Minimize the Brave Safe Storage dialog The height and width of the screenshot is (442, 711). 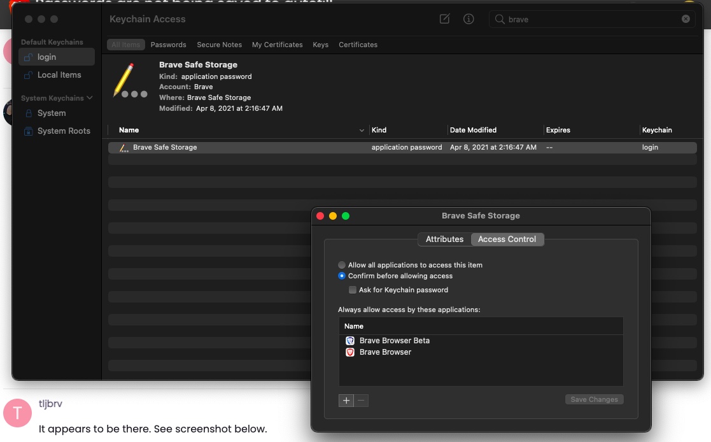tap(333, 216)
